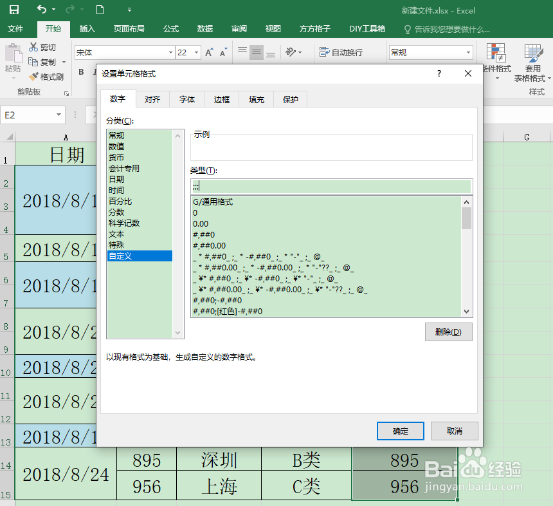The height and width of the screenshot is (506, 553).
Task: Expand the font size dropdown
Action: (197, 52)
